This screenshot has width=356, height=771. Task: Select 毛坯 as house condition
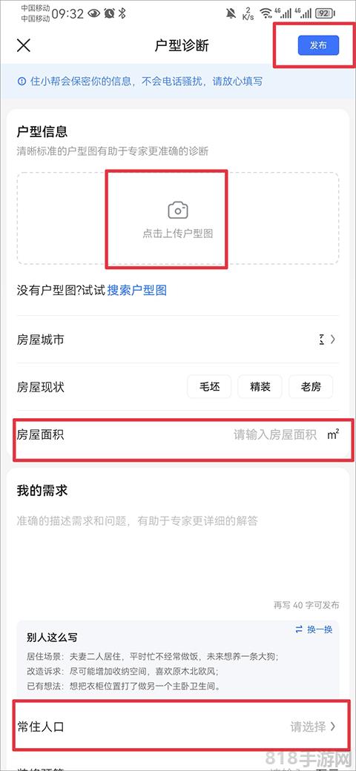click(x=209, y=386)
